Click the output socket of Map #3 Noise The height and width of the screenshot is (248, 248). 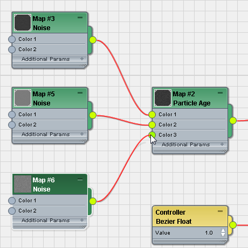[x=93, y=40]
